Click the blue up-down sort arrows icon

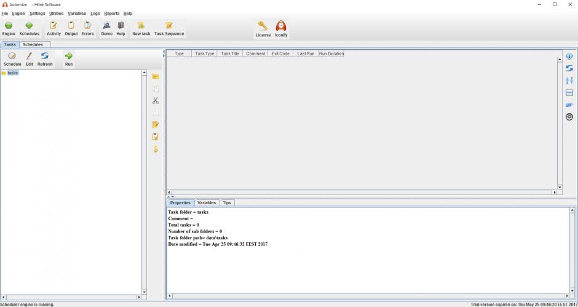coord(569,81)
